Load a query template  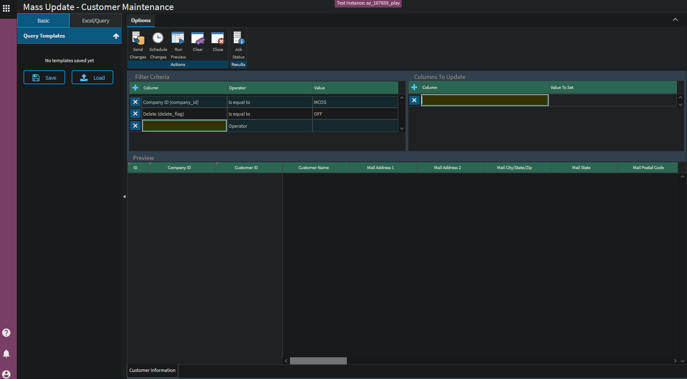[x=92, y=78]
